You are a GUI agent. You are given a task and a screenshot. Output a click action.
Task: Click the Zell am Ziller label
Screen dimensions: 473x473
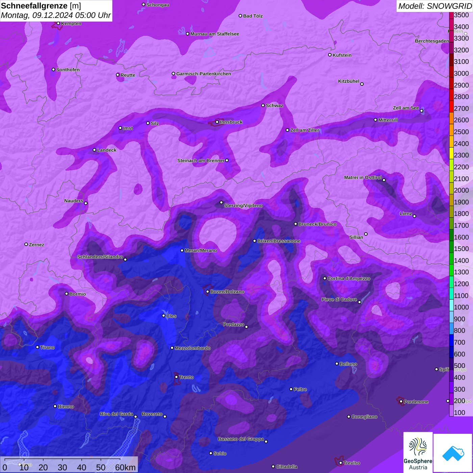tap(304, 130)
